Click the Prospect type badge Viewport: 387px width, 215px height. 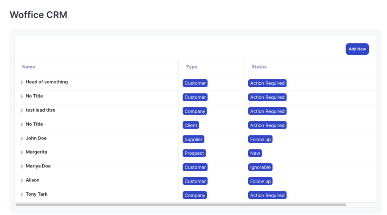pos(194,153)
